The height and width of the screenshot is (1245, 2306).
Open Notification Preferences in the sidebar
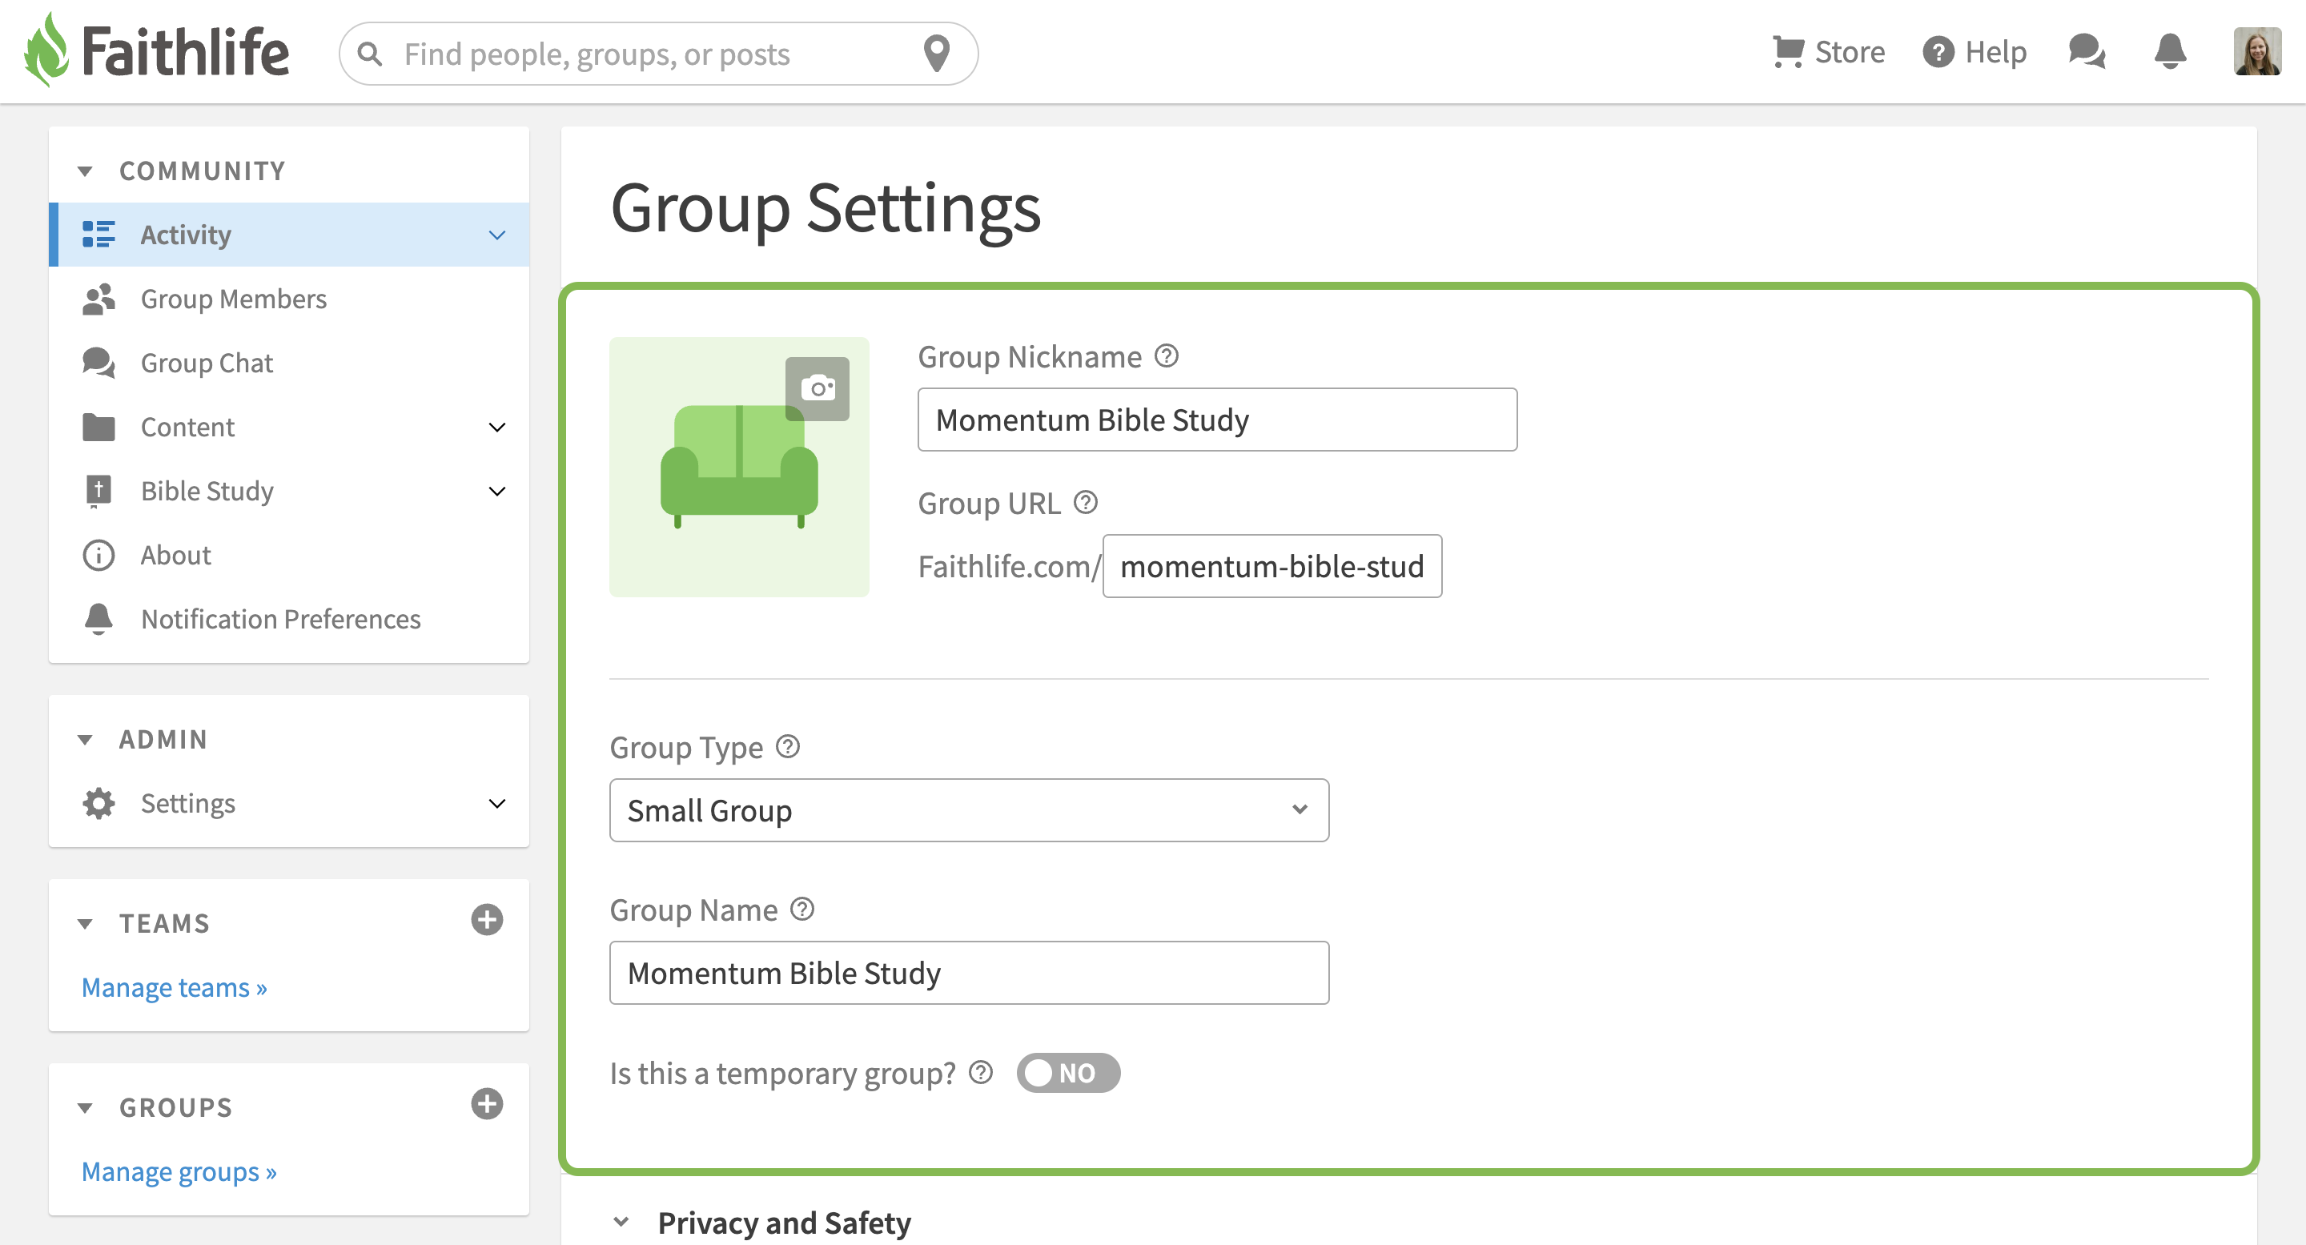(289, 620)
